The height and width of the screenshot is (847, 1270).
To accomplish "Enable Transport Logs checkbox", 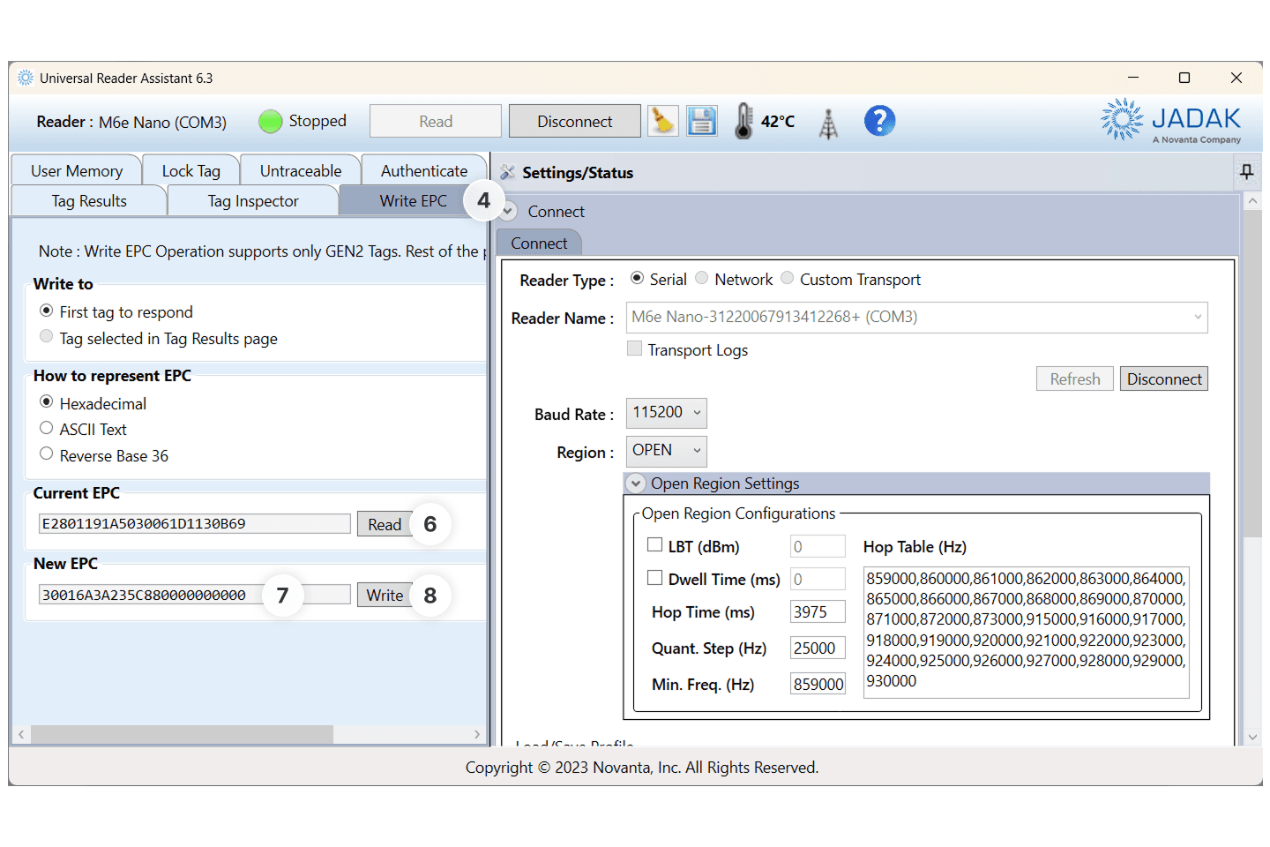I will tap(634, 349).
